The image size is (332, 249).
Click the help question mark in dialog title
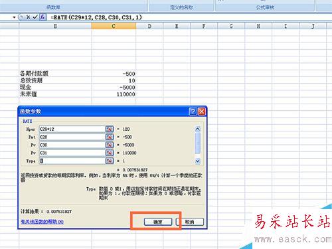(x=193, y=112)
